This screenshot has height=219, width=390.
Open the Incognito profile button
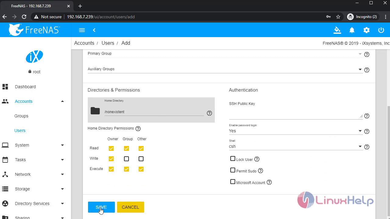(x=363, y=17)
